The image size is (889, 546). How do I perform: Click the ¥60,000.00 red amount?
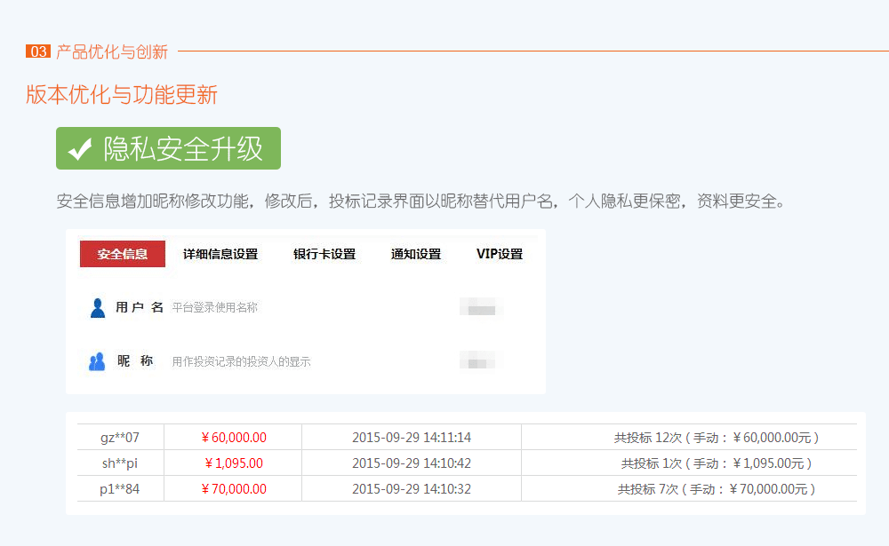(x=234, y=438)
